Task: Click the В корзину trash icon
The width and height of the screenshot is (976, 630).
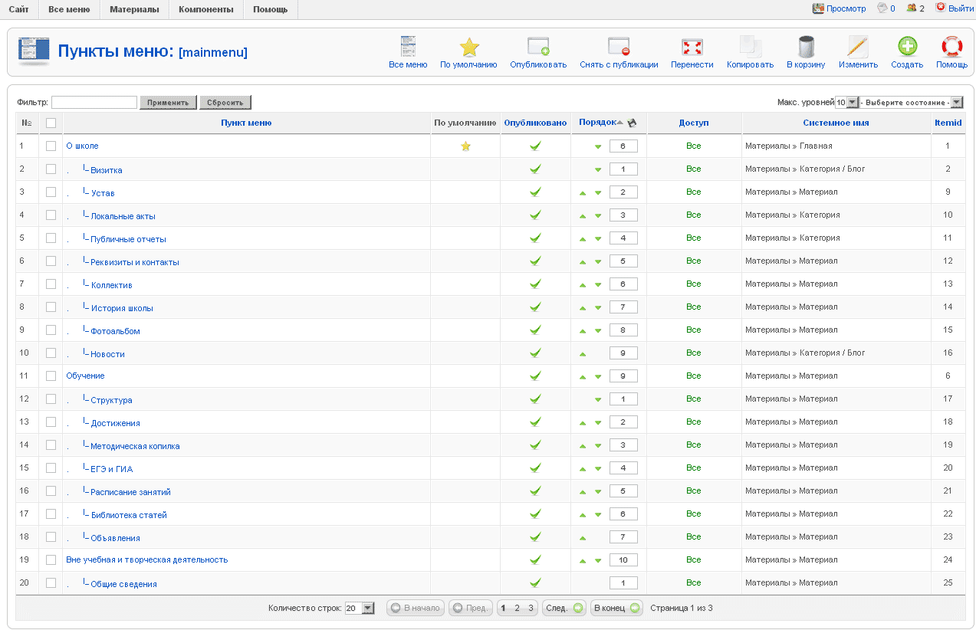Action: (x=806, y=48)
